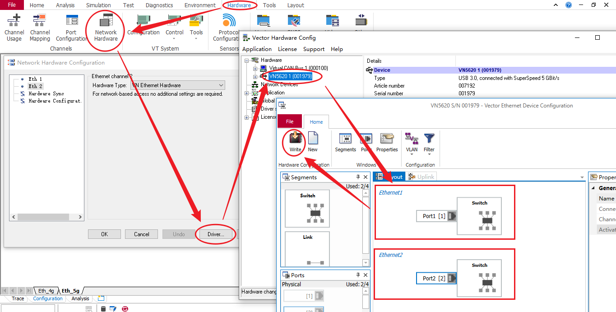Screen dimensions: 616x312
Task: Open VT System Configuration
Action: [x=144, y=25]
